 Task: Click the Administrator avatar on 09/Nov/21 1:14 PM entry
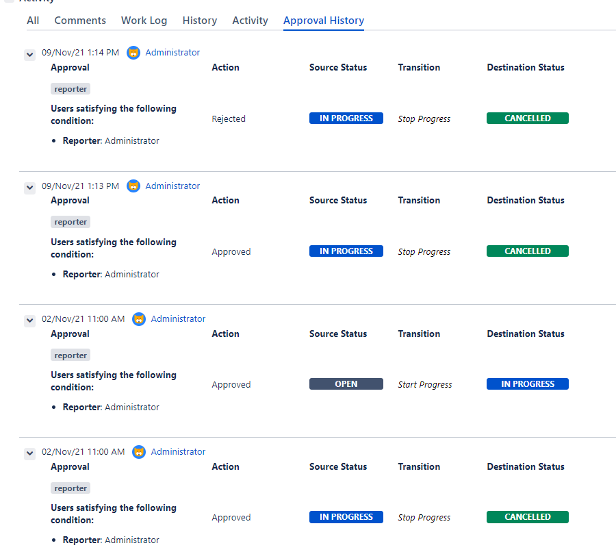click(x=133, y=53)
